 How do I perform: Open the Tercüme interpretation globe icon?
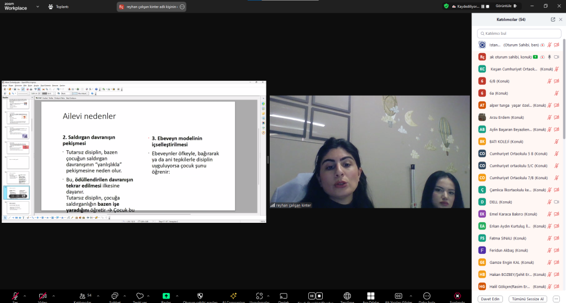tap(347, 296)
